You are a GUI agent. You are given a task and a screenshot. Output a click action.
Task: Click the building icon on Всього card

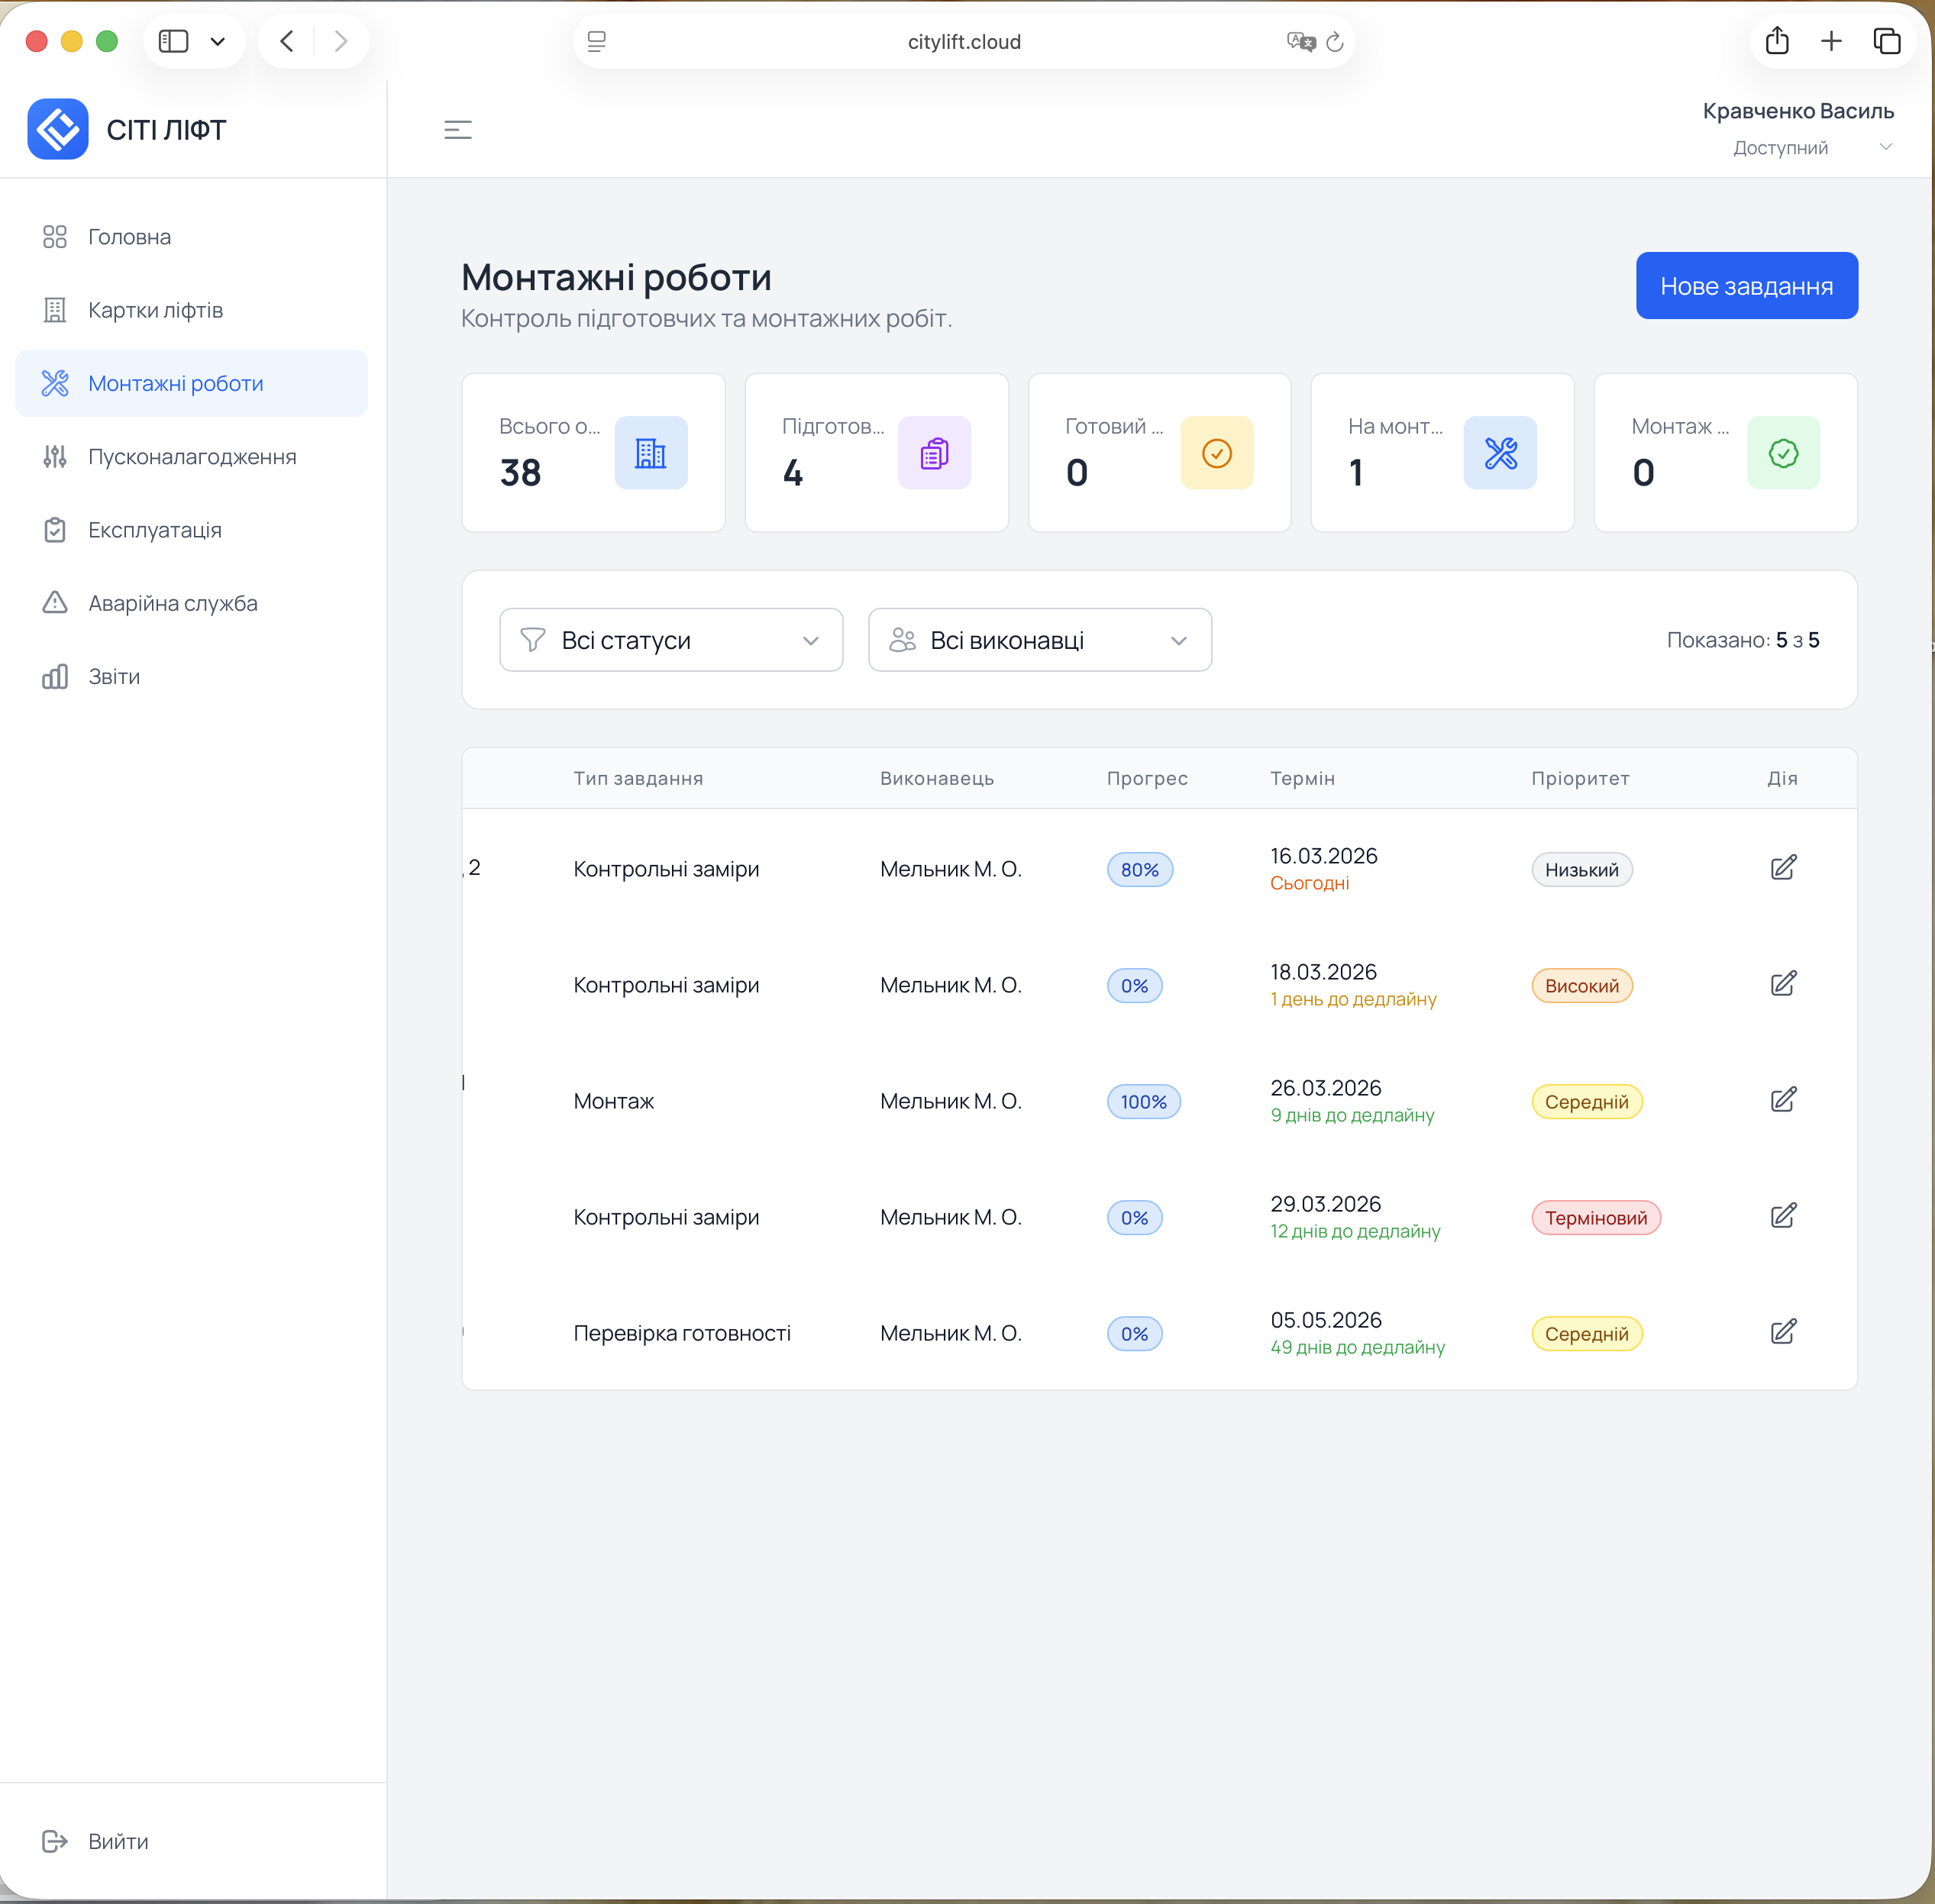[650, 453]
